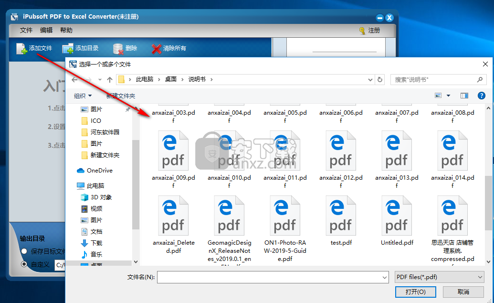Open the 帮助 menu in iPubsoft window
Viewport: 494px width, 303px height.
[x=66, y=30]
